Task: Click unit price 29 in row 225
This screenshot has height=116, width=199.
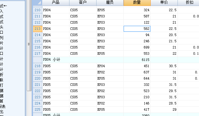Action: (164, 109)
